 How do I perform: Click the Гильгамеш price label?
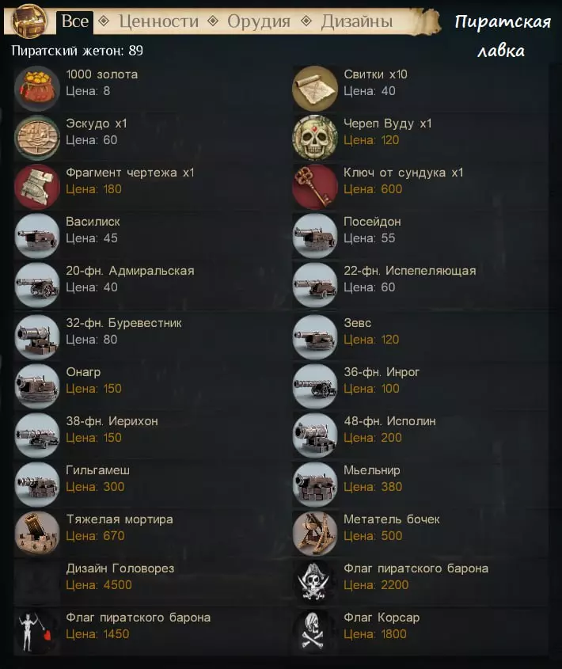[x=95, y=487]
